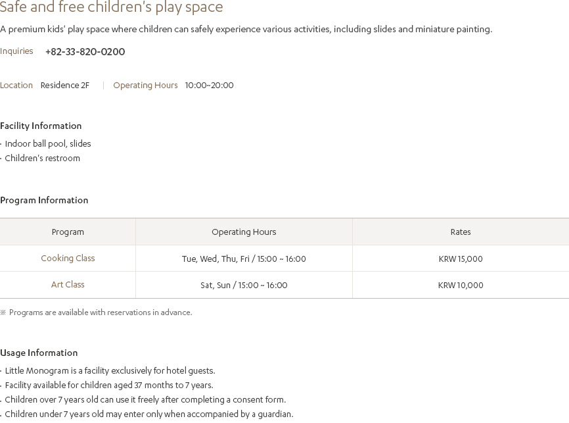
Task: Click the Safe and free children's play space title
Action: [x=112, y=7]
